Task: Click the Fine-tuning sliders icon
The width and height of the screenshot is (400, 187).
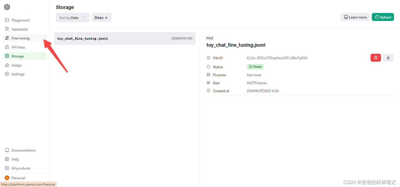Action: coord(7,38)
